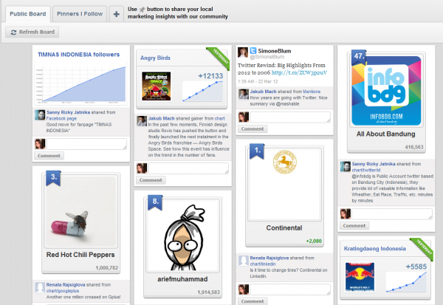Open Sanny Rizky Jatnika avatar on TIMNAS card
Image resolution: width=443 pixels, height=305 pixels.
pyautogui.click(x=40, y=114)
